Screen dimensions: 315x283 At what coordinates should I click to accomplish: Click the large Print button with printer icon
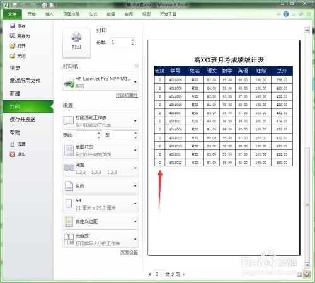tap(76, 43)
